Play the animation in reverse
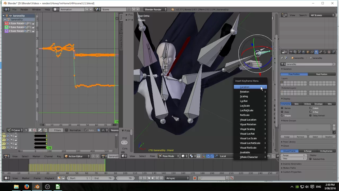Screen dimensions: 339x191 [x=149, y=178]
